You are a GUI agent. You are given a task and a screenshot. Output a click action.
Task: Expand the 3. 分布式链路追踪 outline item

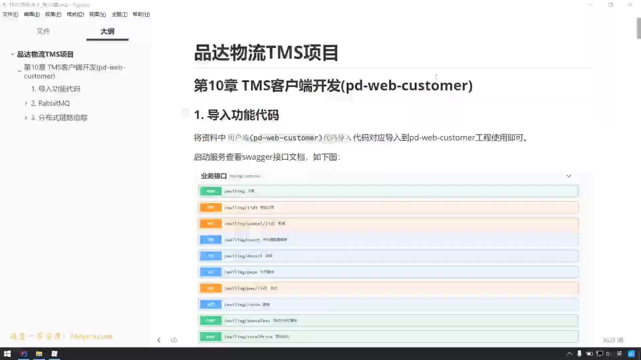tap(26, 118)
